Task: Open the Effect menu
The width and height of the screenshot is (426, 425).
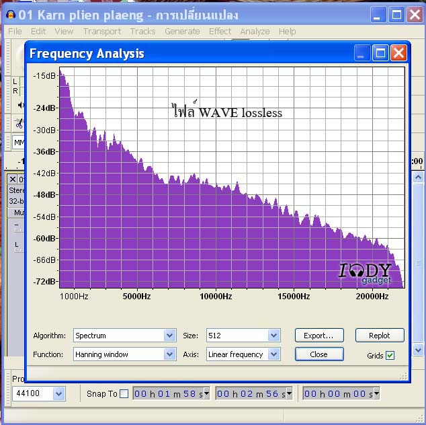Action: tap(220, 32)
